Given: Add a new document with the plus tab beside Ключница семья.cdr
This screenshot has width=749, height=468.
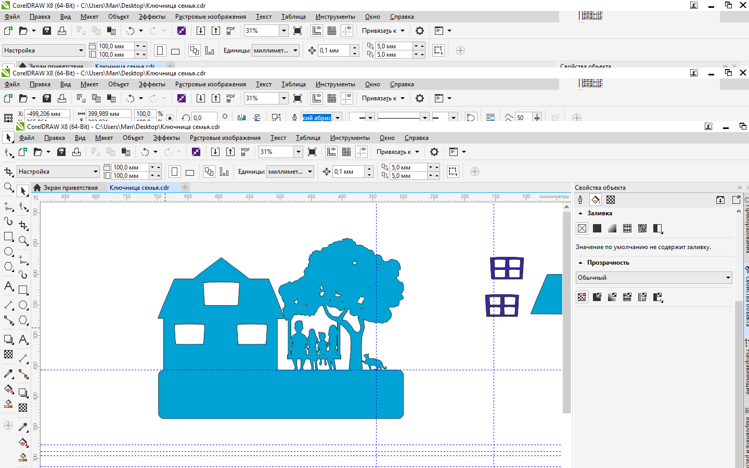Looking at the screenshot, I should click(185, 188).
